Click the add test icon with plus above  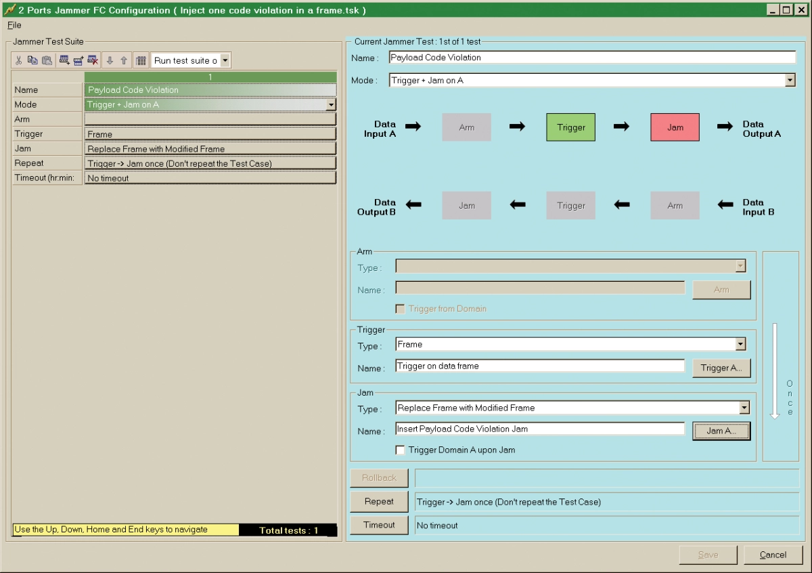[x=78, y=60]
